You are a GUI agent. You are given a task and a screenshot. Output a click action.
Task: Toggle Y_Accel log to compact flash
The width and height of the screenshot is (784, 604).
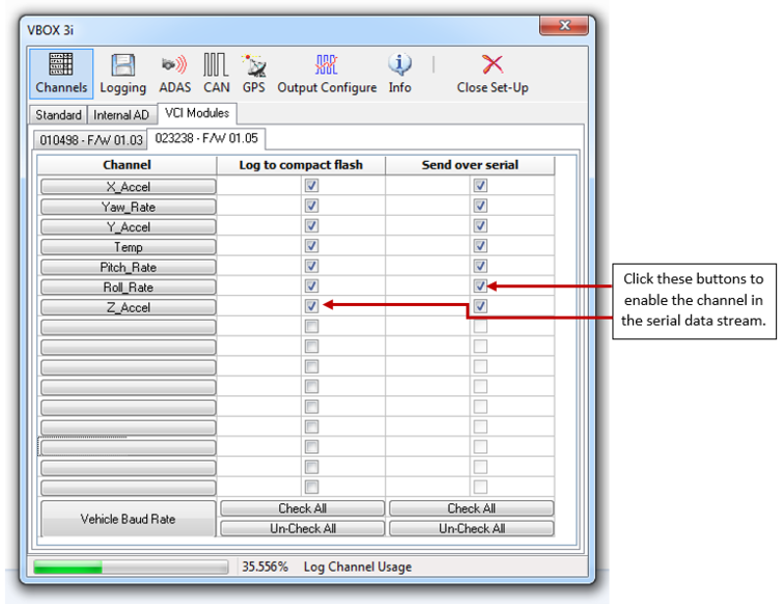click(x=312, y=226)
